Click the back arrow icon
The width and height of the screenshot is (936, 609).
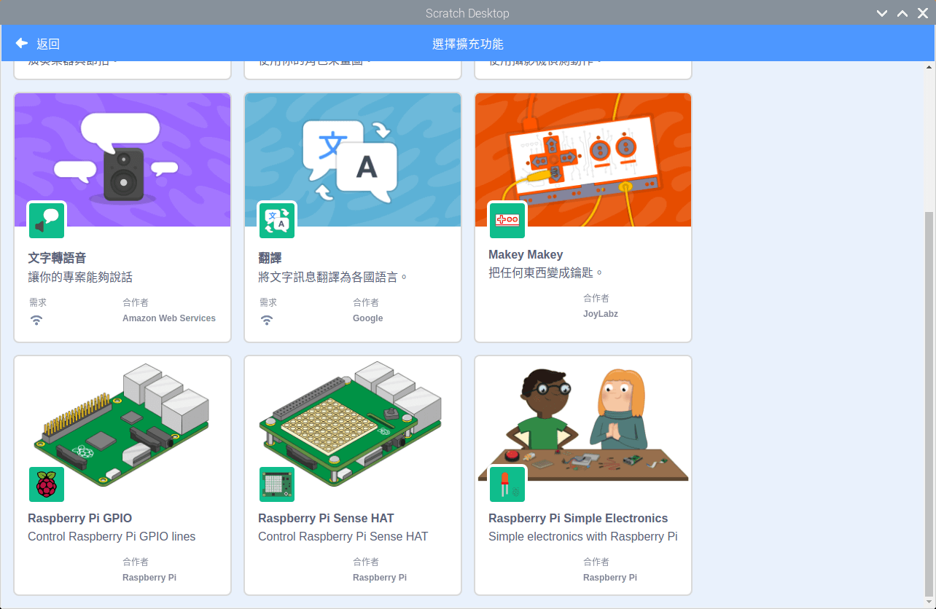(22, 44)
